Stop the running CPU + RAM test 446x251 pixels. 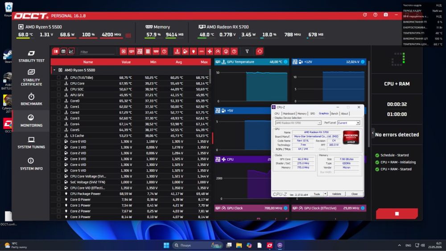pyautogui.click(x=397, y=214)
